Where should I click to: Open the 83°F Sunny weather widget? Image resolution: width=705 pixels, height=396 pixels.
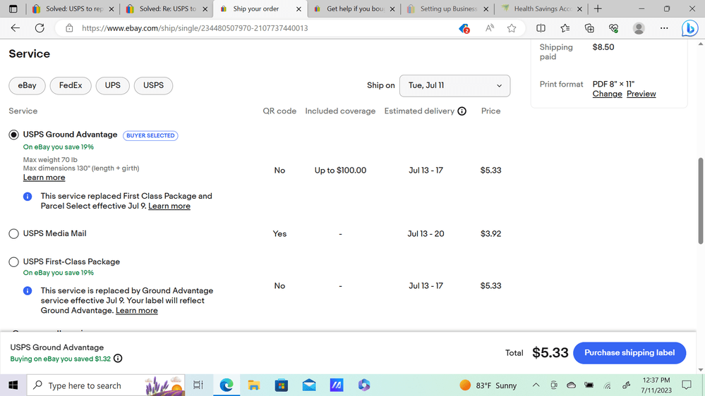tap(488, 385)
